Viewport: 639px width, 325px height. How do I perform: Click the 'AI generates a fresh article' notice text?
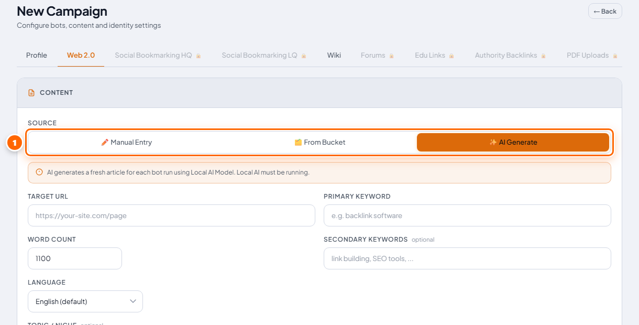[x=178, y=172]
